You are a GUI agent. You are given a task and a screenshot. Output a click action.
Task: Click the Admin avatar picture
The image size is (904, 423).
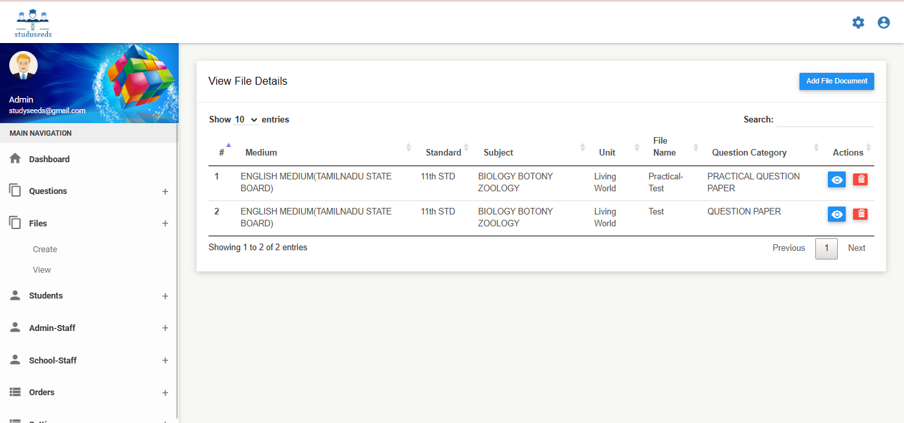pos(23,66)
